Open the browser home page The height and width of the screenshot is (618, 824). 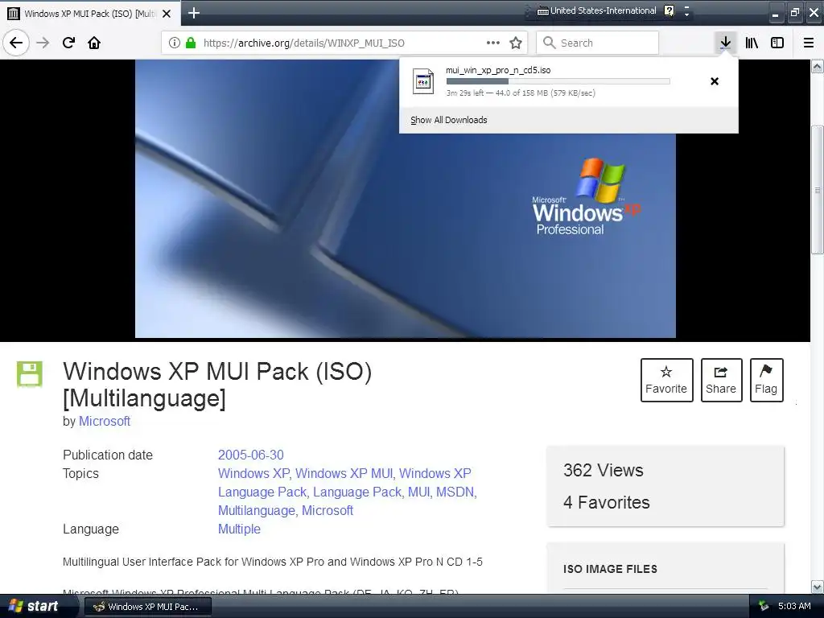click(x=94, y=43)
